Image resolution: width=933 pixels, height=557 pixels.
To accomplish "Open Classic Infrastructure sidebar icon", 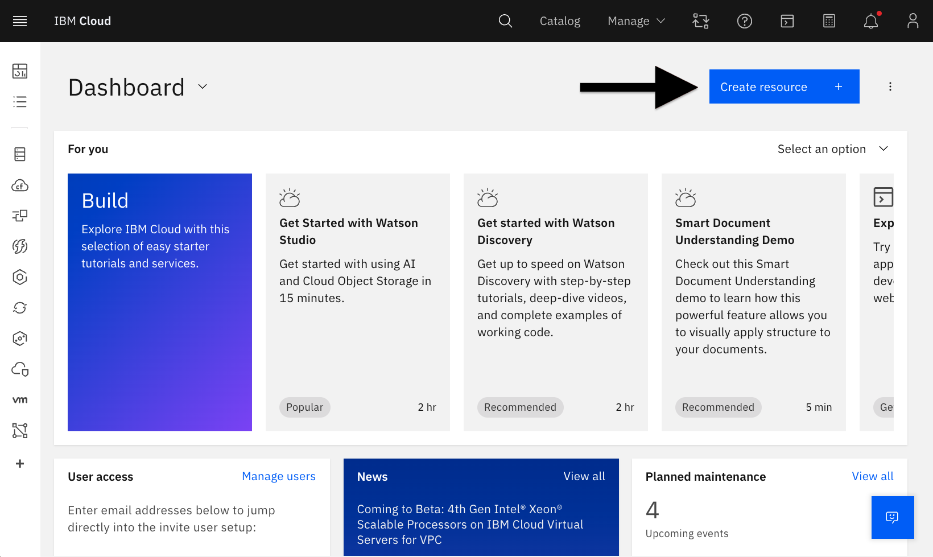I will [x=20, y=154].
